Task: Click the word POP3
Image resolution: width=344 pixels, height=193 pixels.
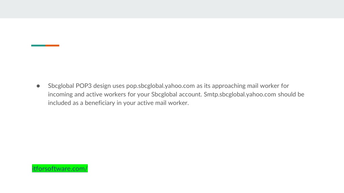Action: pyautogui.click(x=84, y=86)
